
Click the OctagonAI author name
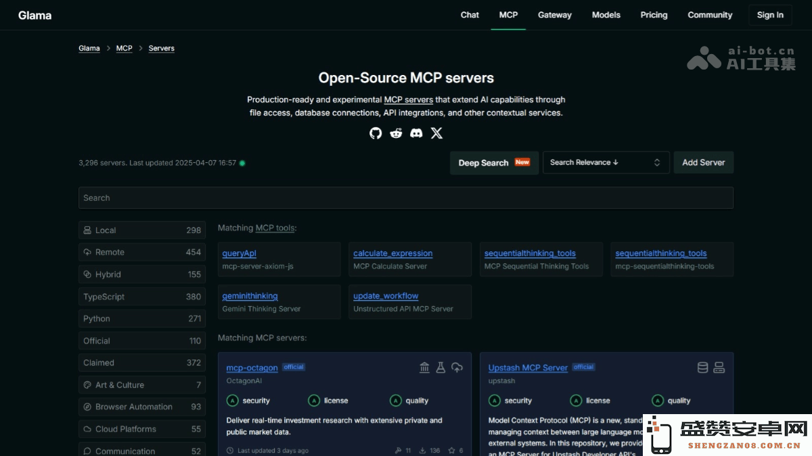[x=244, y=381]
